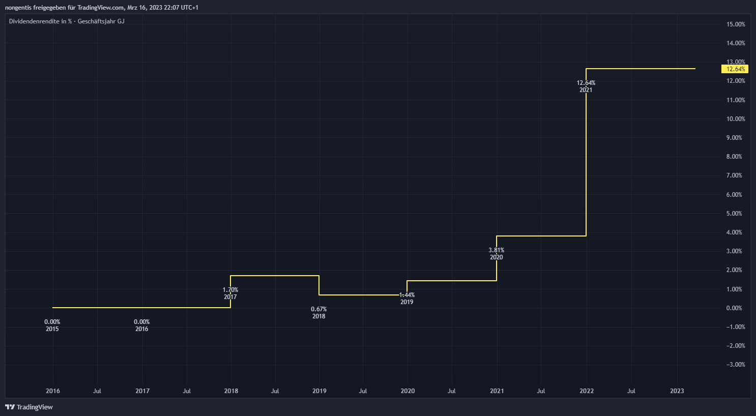Select 2016 on the time axis
Image resolution: width=756 pixels, height=416 pixels.
click(52, 391)
